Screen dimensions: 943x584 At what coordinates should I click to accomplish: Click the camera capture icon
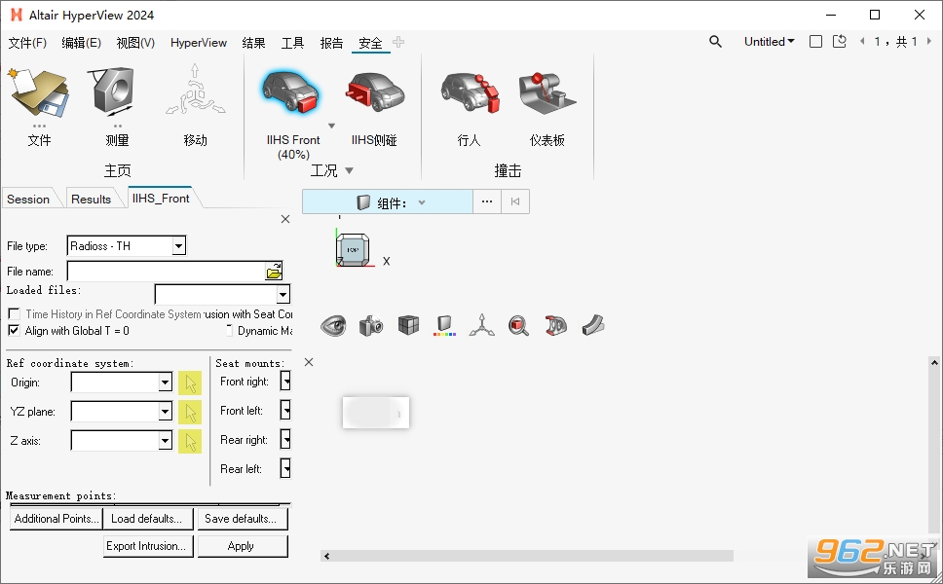coord(371,326)
